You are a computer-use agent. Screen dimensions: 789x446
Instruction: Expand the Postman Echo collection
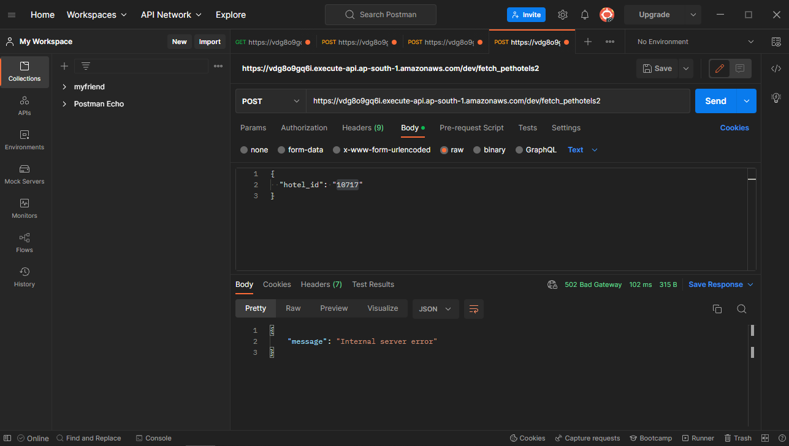pos(64,104)
